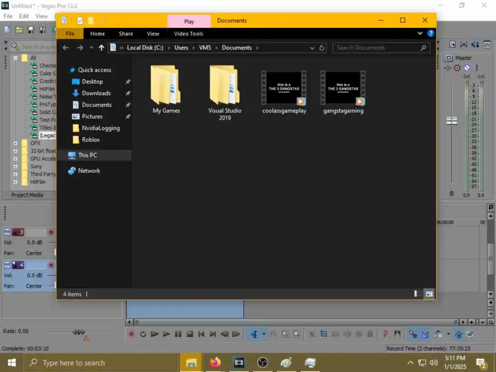Toggle Loop Playback in Vegas transport
Screen dimensions: 496x372
(143, 334)
